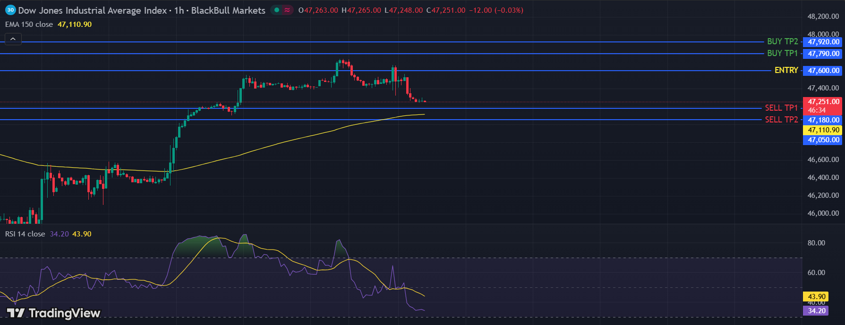845x325 pixels.
Task: Select the ENTRY horizontal line label
Action: click(x=786, y=70)
